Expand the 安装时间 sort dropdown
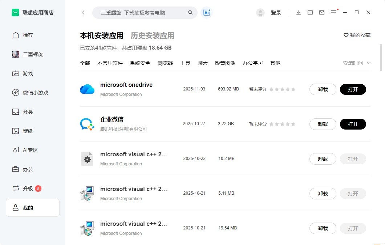Screen dimensions: 385x245 356,63
